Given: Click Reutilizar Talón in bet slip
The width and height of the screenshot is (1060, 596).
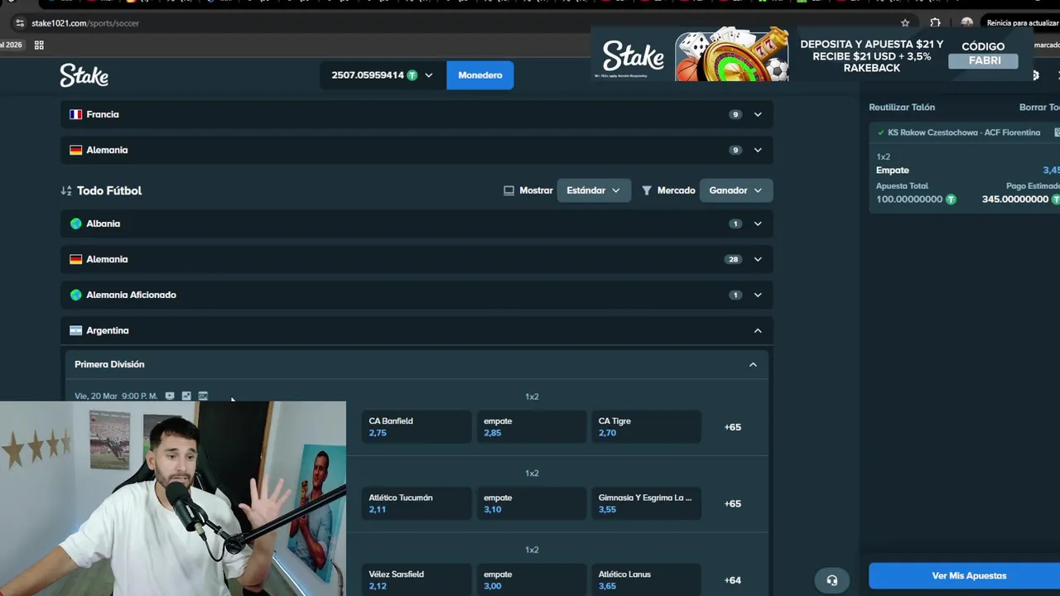Looking at the screenshot, I should point(902,107).
